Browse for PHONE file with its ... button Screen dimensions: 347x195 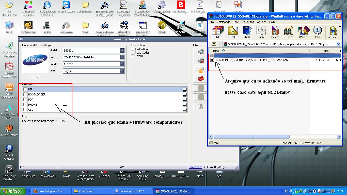pyautogui.click(x=184, y=105)
